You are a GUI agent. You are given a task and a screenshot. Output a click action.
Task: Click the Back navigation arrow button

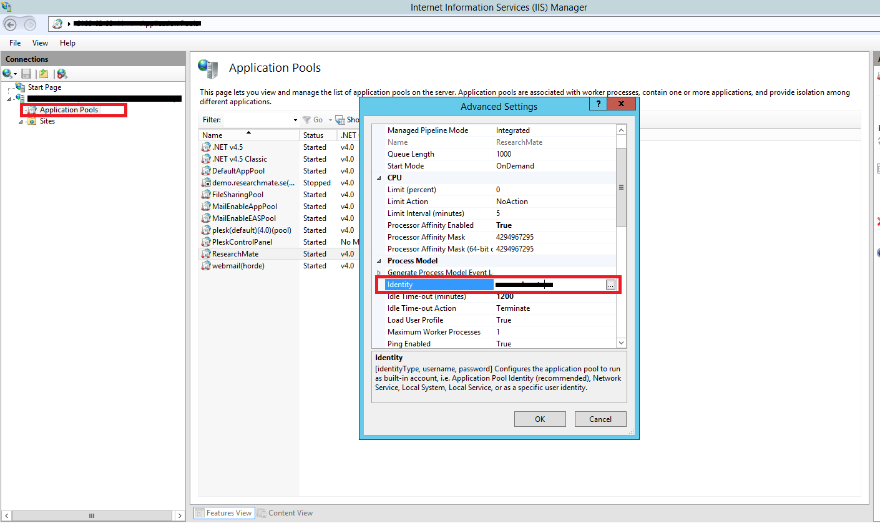click(x=11, y=24)
